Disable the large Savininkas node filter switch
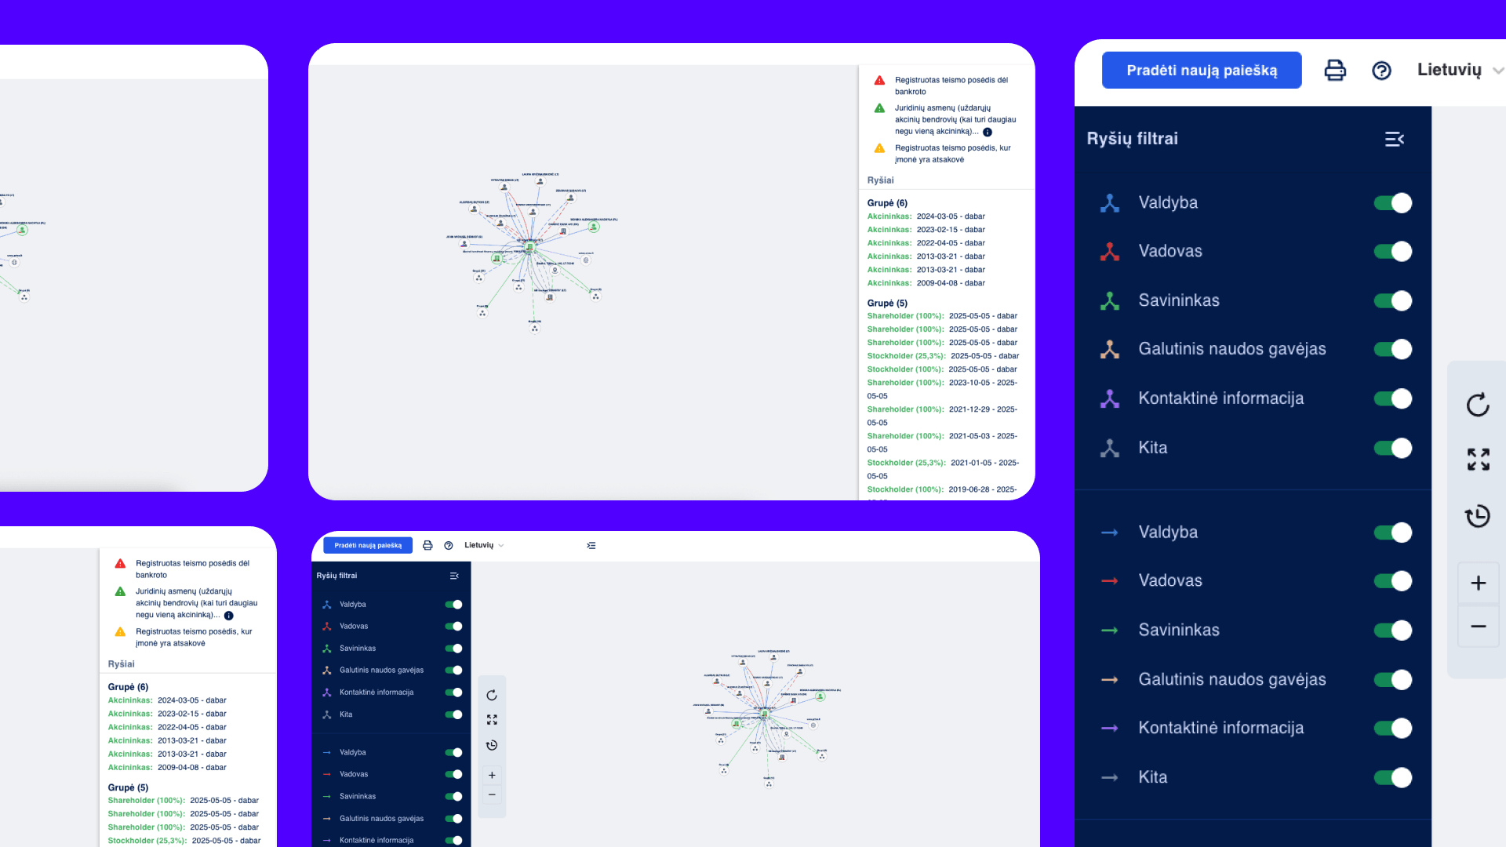Viewport: 1506px width, 847px height. tap(1392, 301)
